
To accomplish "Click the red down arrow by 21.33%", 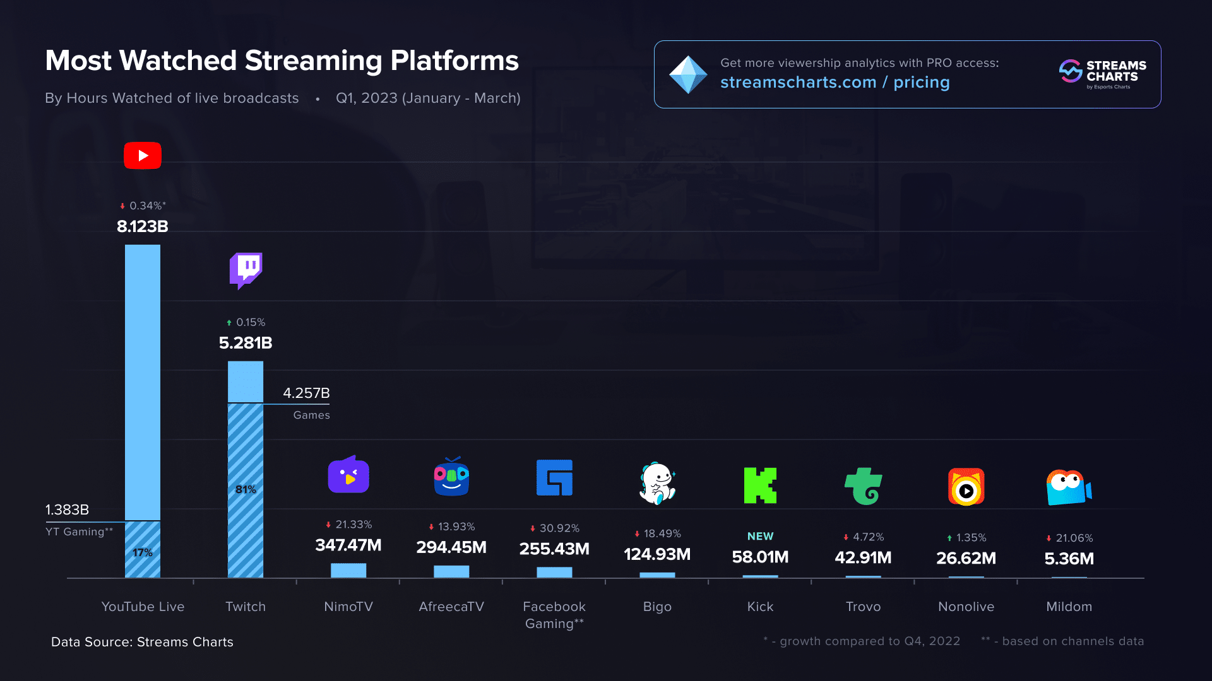I will (x=328, y=525).
